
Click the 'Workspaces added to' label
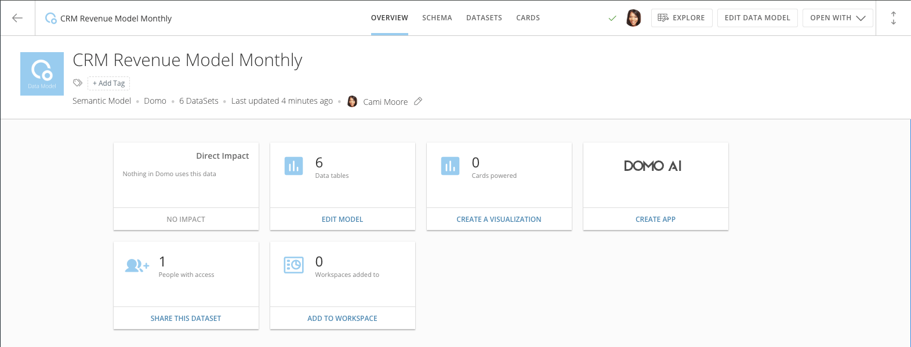pos(347,275)
